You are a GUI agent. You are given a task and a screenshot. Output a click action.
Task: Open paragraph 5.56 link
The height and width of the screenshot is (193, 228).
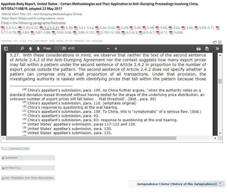click(137, 28)
